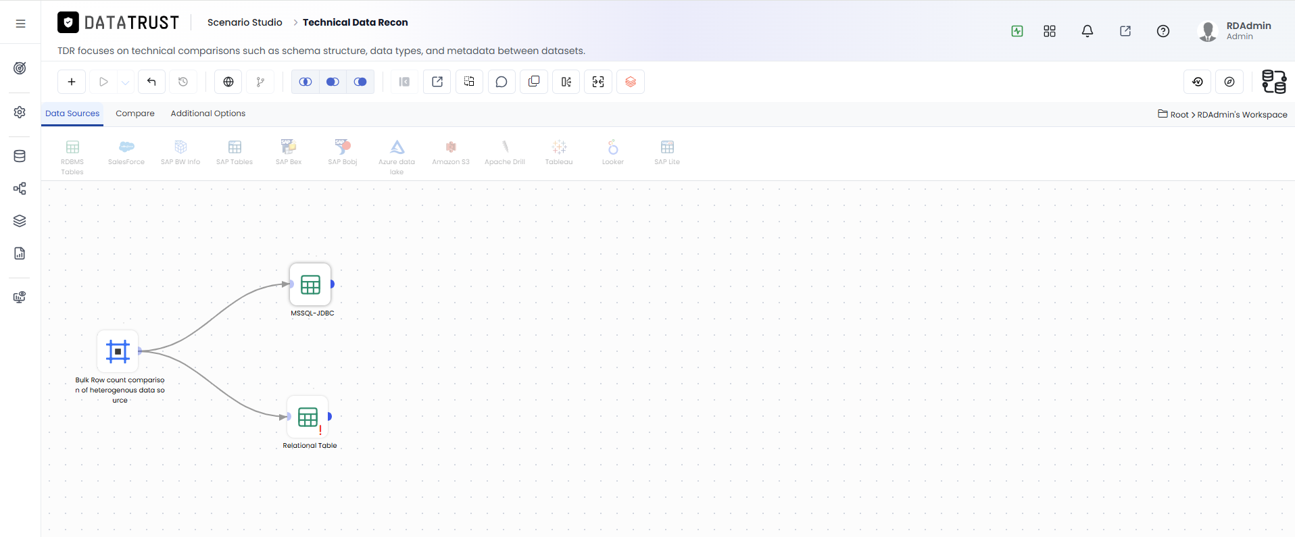Switch to the Compare tab
Viewport: 1295px width, 537px height.
pyautogui.click(x=135, y=113)
